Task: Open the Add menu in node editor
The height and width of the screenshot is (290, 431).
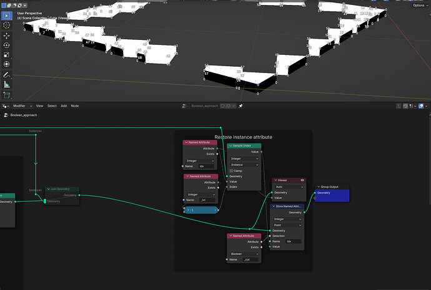Action: 64,106
